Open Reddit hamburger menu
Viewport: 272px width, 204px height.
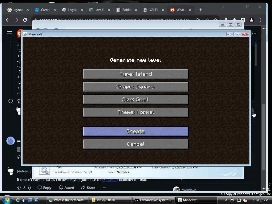(10, 33)
